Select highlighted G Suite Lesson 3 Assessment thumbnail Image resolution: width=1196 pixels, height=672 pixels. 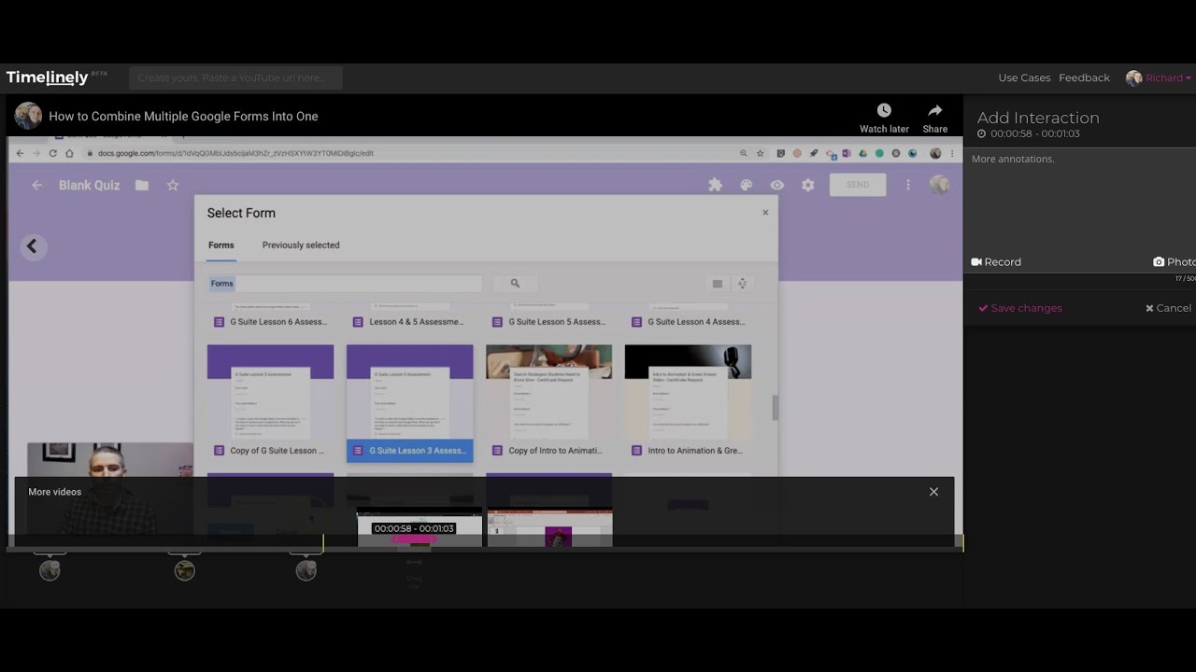tap(409, 403)
